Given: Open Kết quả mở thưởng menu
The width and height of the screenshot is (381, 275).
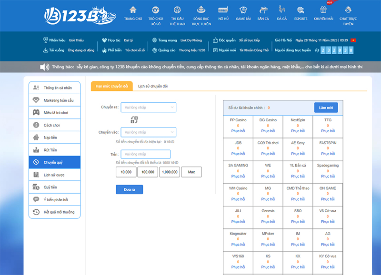Looking at the screenshot, I should click(55, 212).
